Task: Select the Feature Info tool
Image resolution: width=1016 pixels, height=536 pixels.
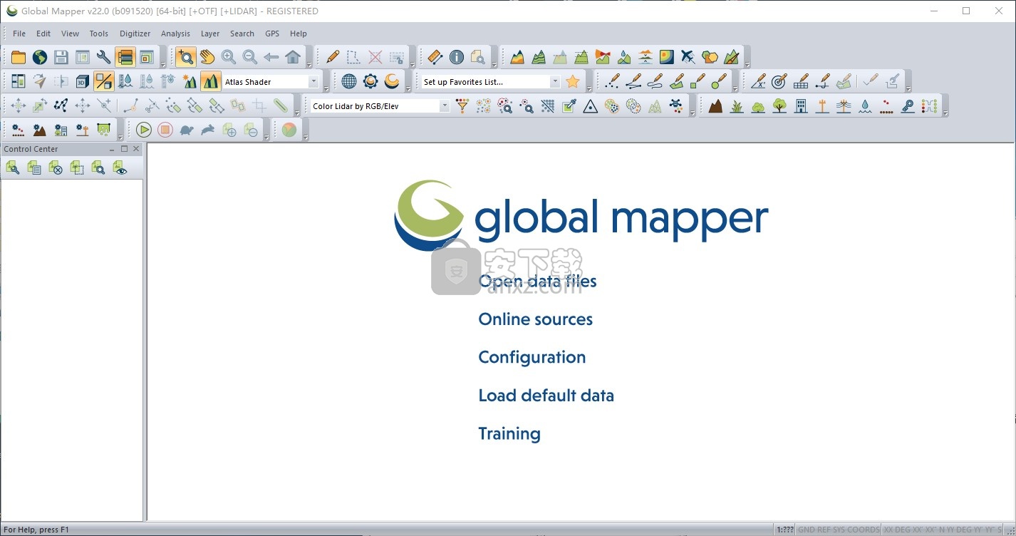Action: coord(457,57)
